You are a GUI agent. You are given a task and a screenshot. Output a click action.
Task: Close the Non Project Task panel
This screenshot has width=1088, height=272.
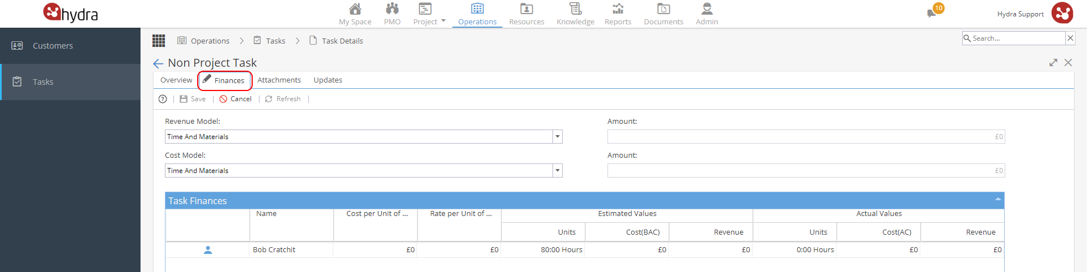tap(1068, 63)
